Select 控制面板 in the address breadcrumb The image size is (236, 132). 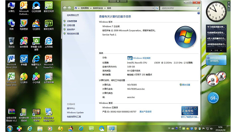(x=85, y=8)
